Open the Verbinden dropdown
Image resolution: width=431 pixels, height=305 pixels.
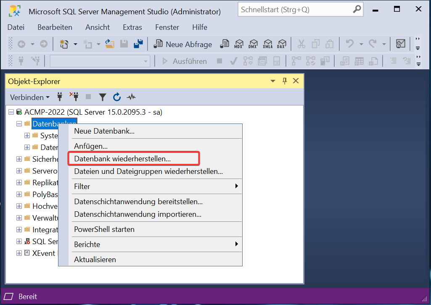pos(30,97)
